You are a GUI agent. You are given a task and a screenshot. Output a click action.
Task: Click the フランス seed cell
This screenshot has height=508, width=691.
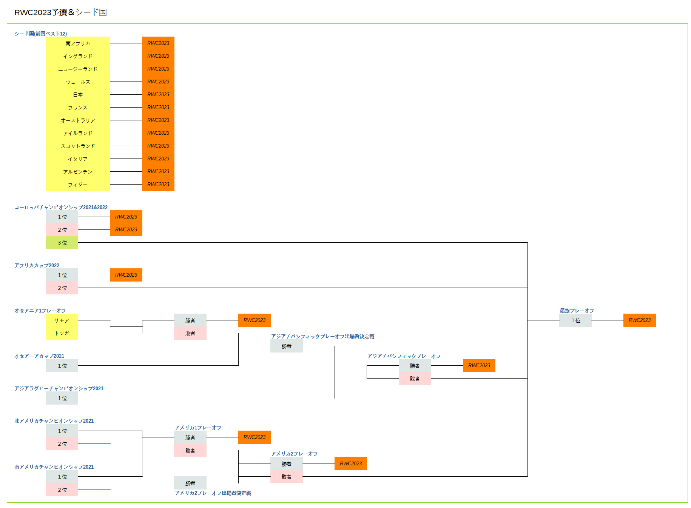[x=78, y=107]
